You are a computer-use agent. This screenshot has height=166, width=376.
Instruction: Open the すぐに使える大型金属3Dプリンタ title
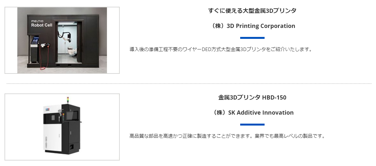(252, 11)
